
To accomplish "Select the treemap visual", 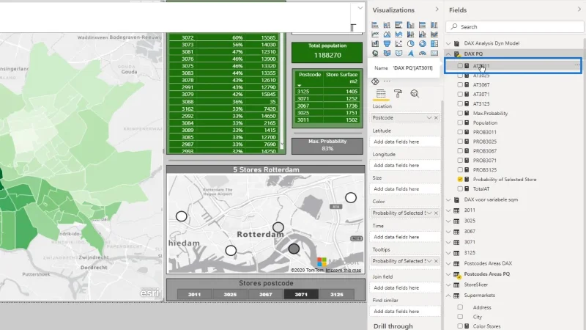I will point(434,44).
